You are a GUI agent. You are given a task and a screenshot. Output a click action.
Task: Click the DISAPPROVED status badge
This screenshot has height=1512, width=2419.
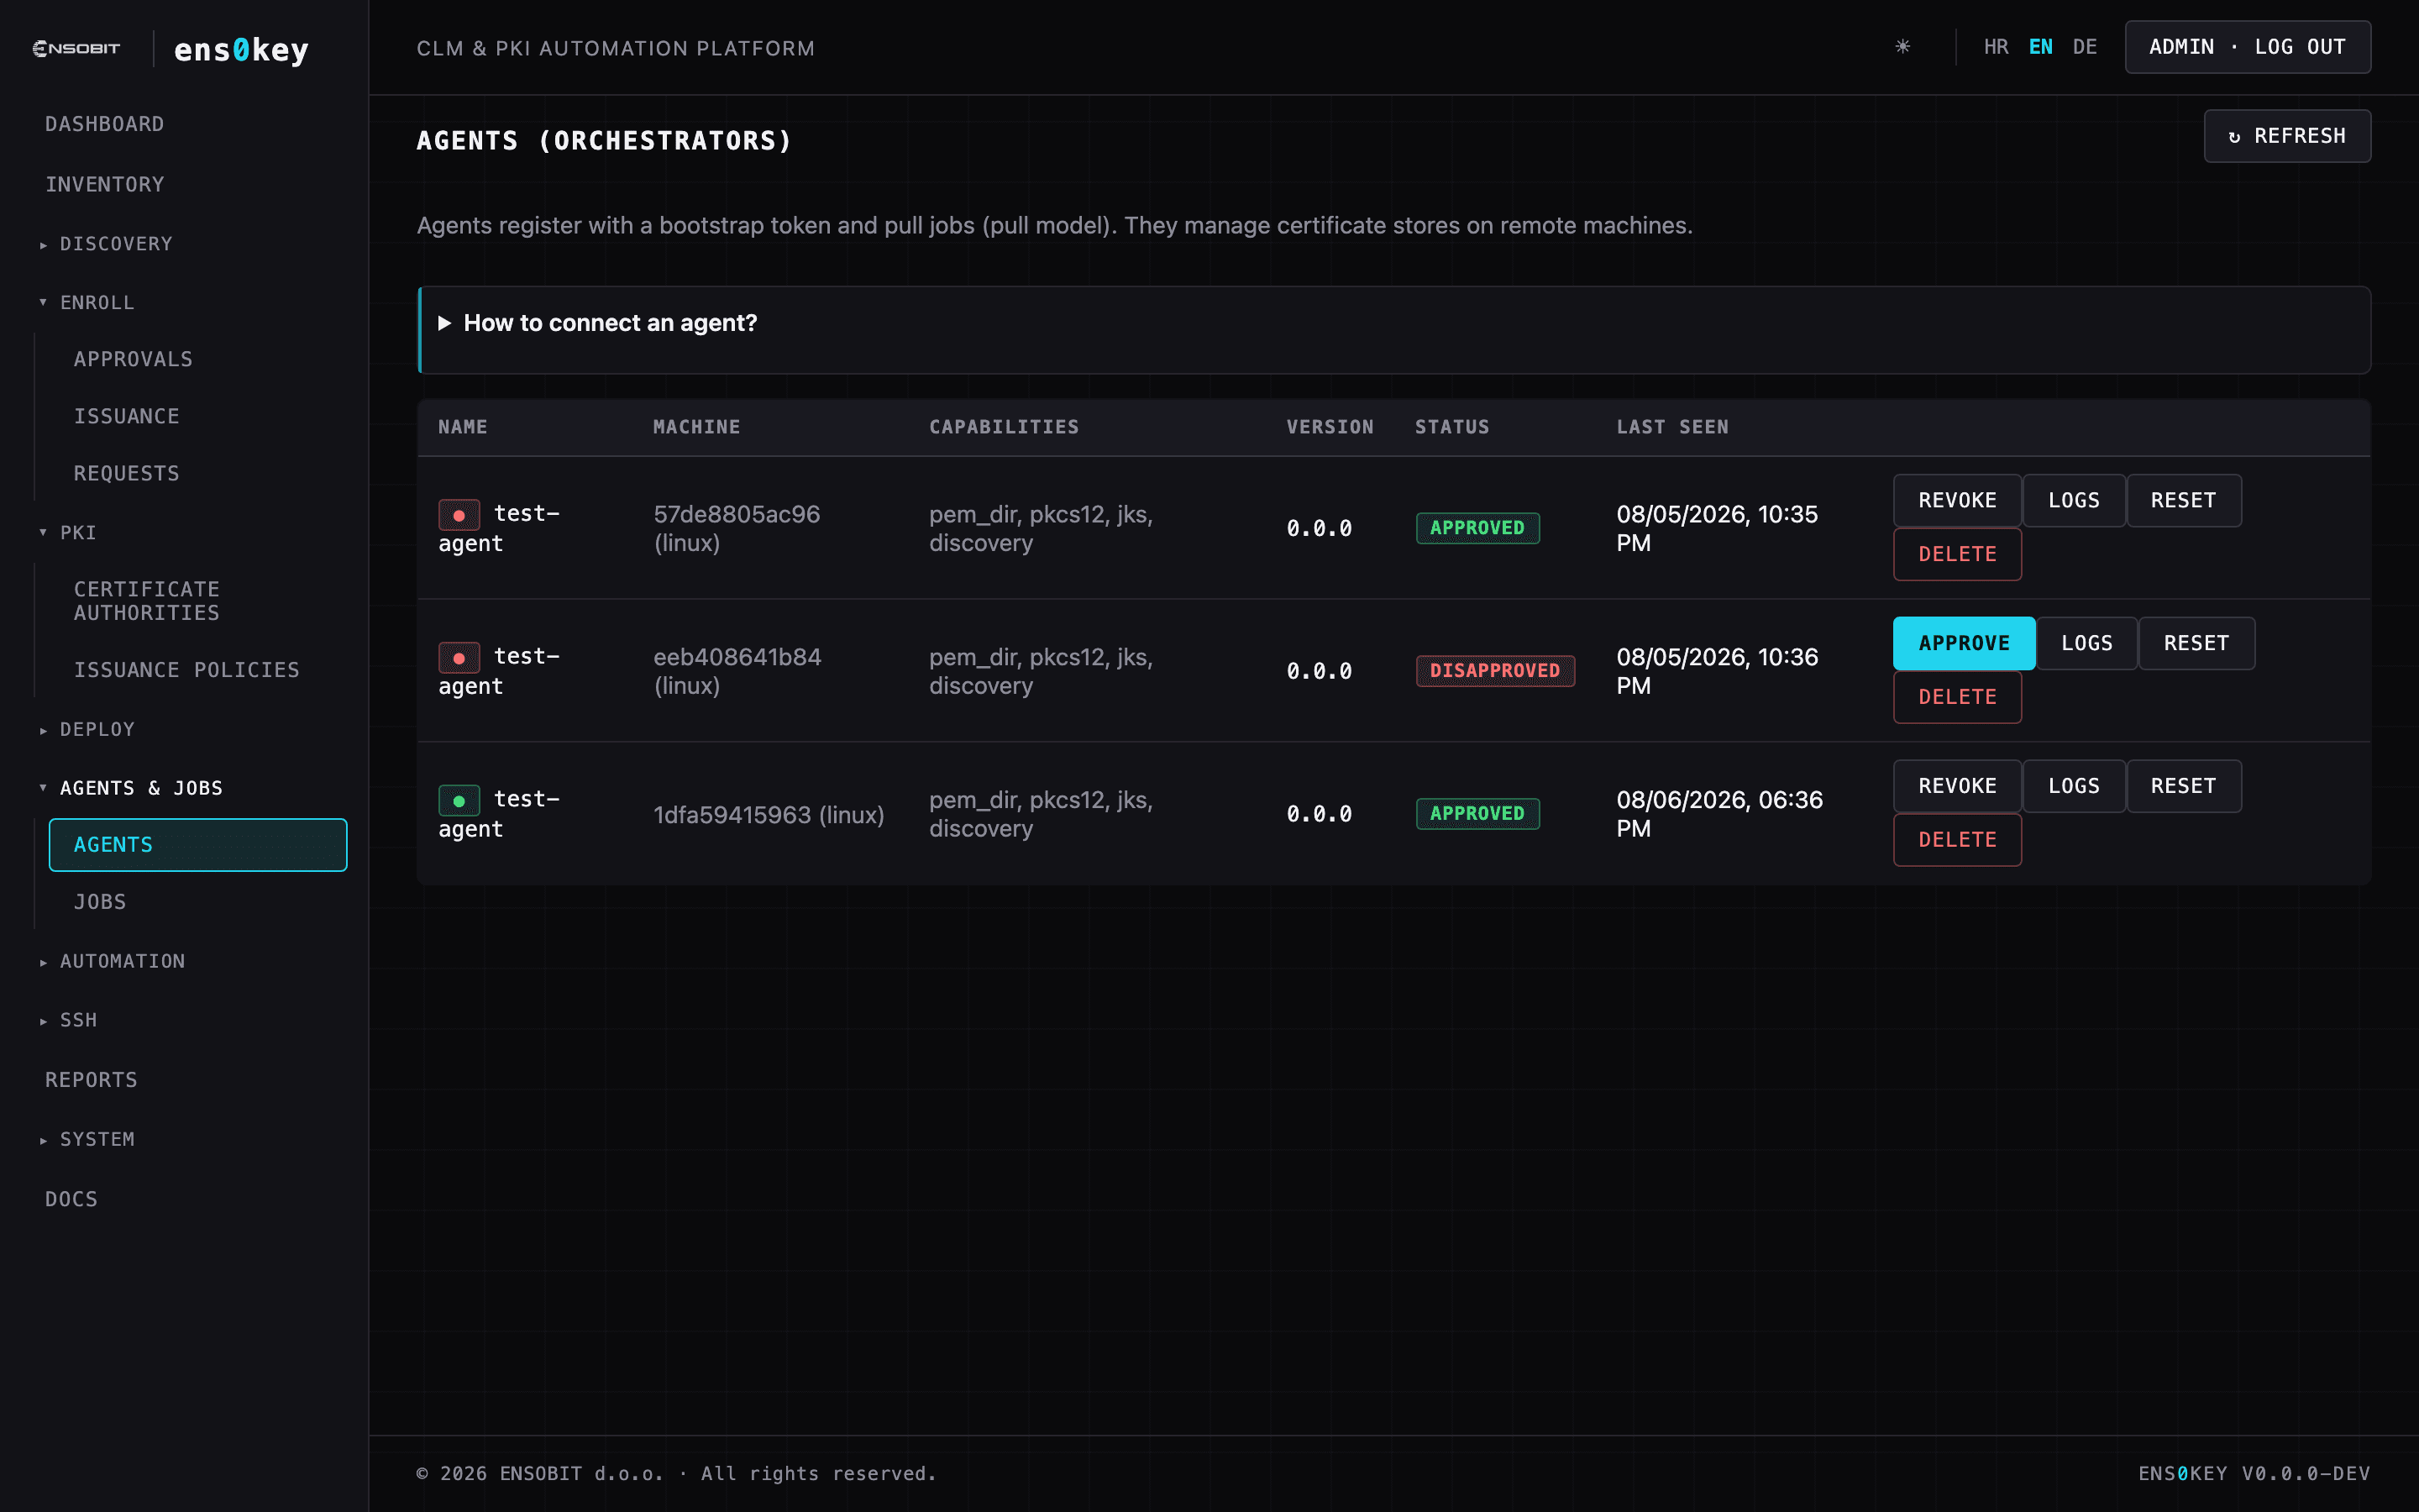(x=1494, y=671)
